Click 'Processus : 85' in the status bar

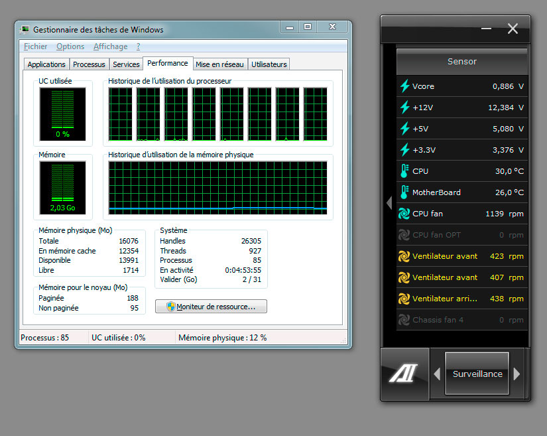44,338
